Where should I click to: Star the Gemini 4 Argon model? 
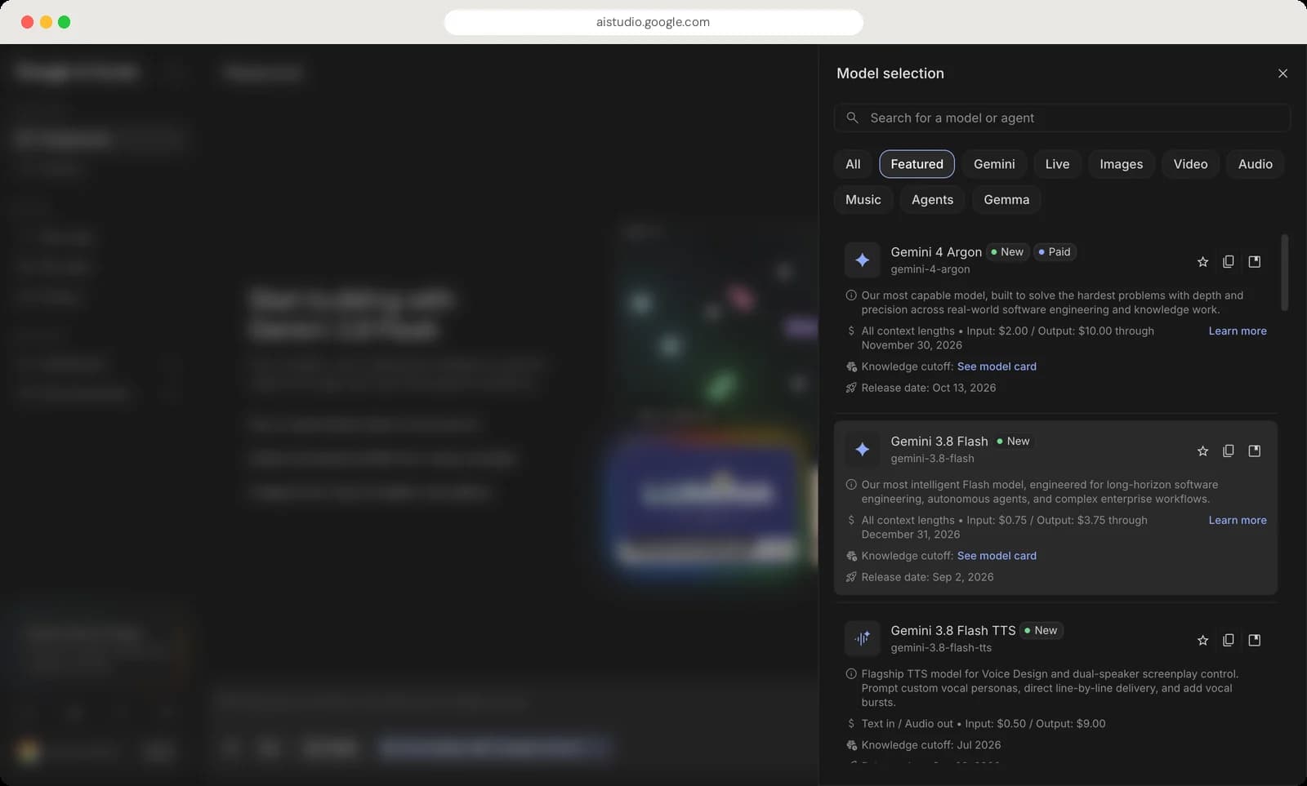tap(1202, 262)
